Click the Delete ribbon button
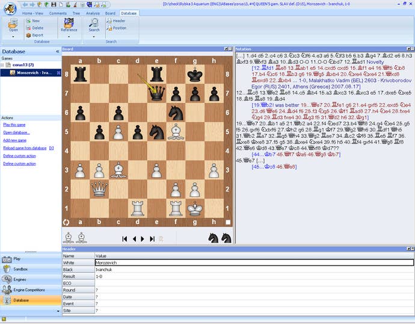Viewport: 415px width, 324px height. (x=35, y=28)
